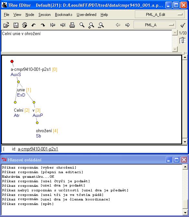
Task: Open the Session menu
Action: [45, 15]
